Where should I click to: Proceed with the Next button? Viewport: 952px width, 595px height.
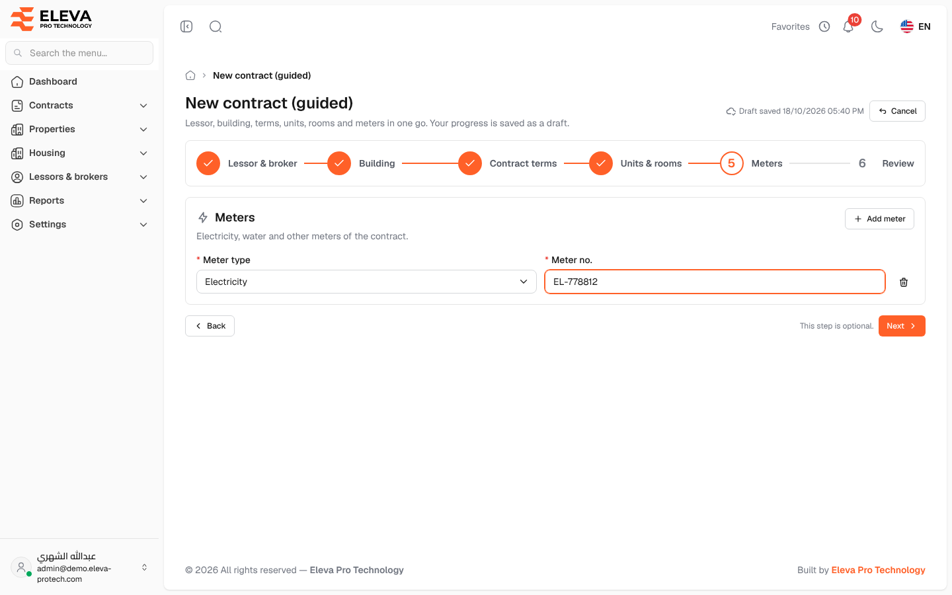902,326
